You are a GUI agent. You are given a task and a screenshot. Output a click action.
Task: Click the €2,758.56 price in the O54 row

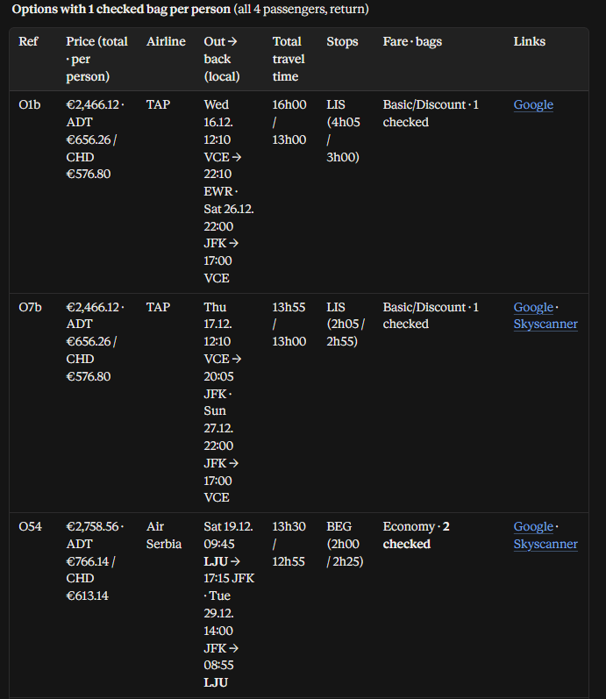click(x=92, y=526)
